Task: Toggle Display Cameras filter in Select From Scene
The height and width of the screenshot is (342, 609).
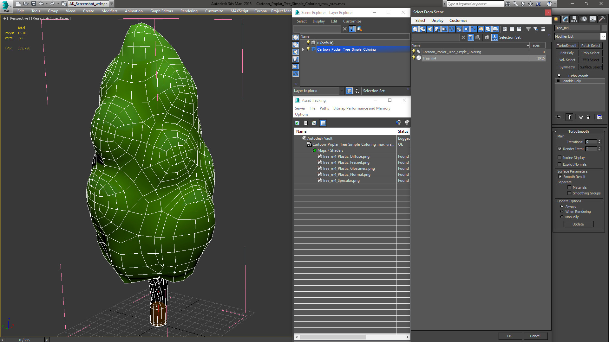Action: (x=437, y=29)
